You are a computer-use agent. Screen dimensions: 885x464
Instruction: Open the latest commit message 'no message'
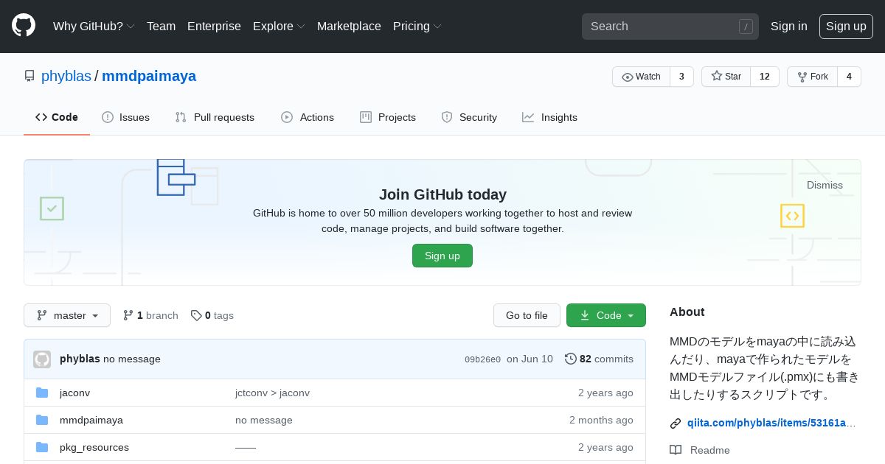pos(132,359)
